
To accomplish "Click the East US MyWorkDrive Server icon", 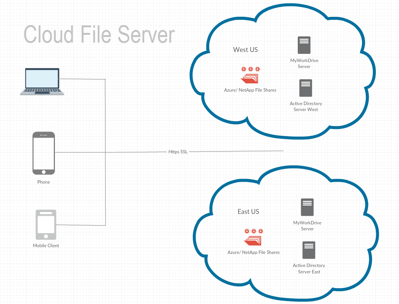I will 307,207.
